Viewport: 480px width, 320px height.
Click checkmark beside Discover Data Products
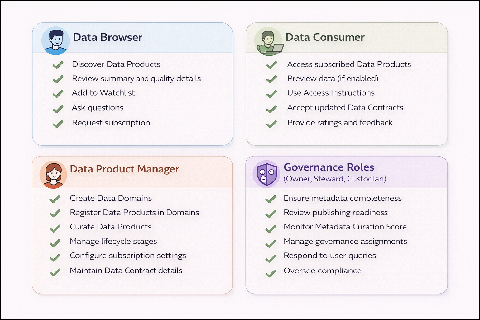(58, 65)
